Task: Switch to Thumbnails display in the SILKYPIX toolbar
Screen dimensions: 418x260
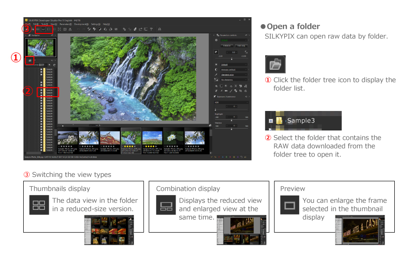Action: point(38,29)
